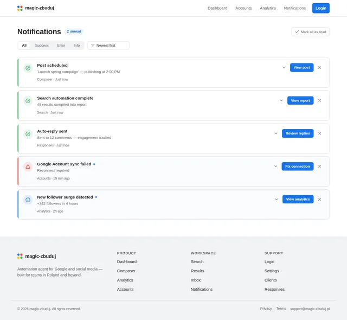This screenshot has width=347, height=320.
Task: Expand the Auto-reply sent chevron
Action: 276,133
